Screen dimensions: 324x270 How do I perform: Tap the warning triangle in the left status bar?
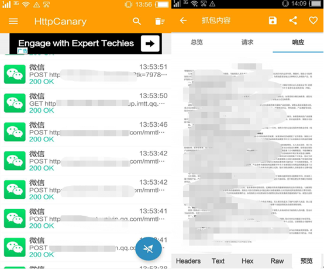click(37, 5)
